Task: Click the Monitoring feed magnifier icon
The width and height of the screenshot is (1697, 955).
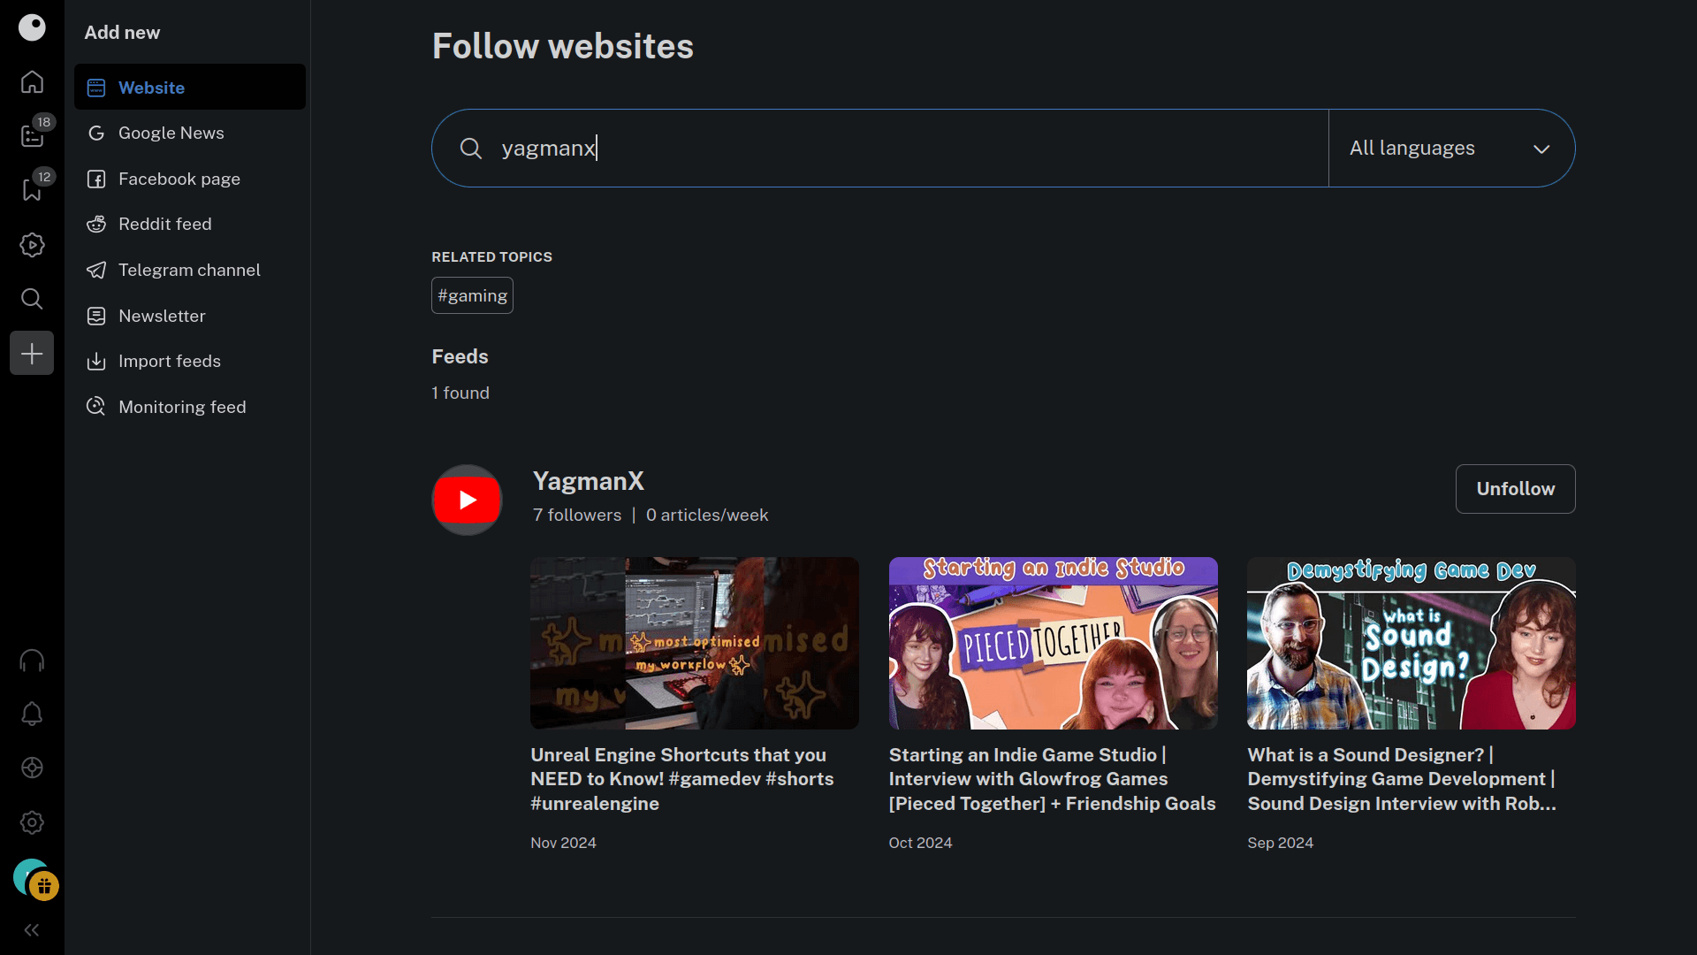Action: click(96, 407)
